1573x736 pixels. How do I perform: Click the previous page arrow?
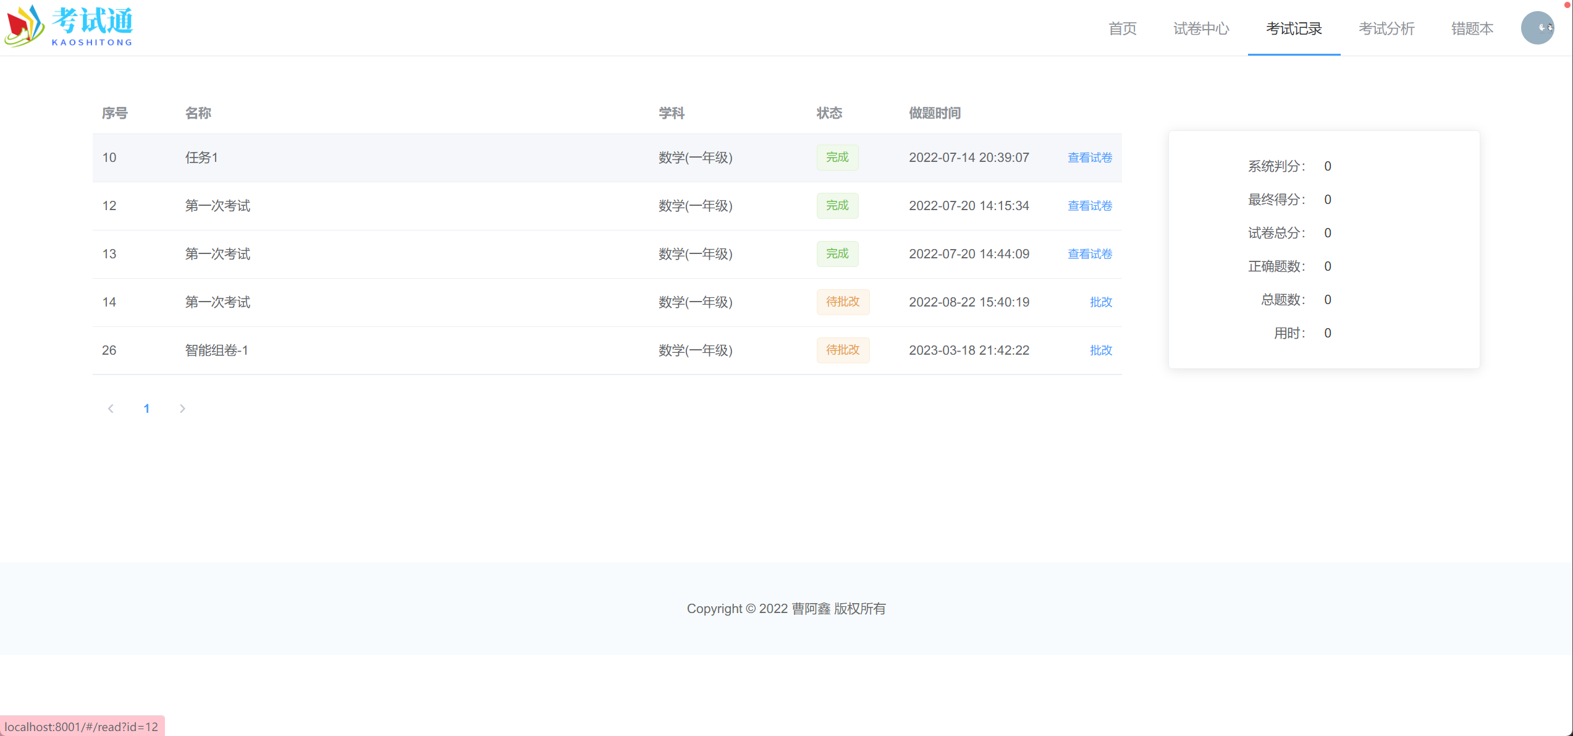[x=111, y=408]
